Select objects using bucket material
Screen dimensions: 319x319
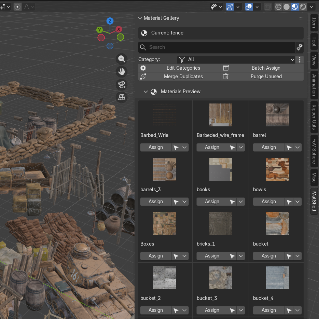coord(289,256)
